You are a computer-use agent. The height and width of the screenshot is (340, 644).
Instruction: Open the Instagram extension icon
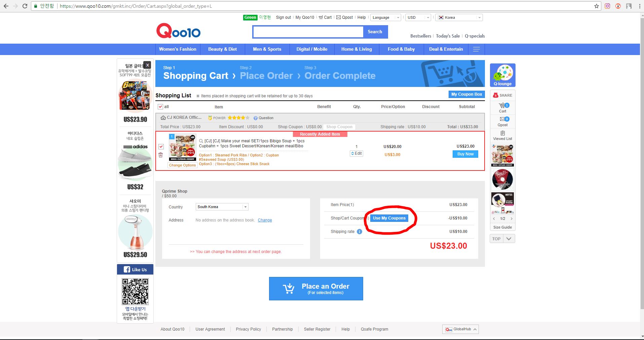pos(607,6)
